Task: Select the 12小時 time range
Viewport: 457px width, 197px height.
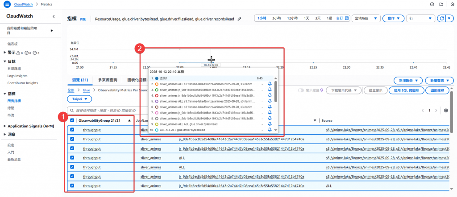Action: [292, 18]
